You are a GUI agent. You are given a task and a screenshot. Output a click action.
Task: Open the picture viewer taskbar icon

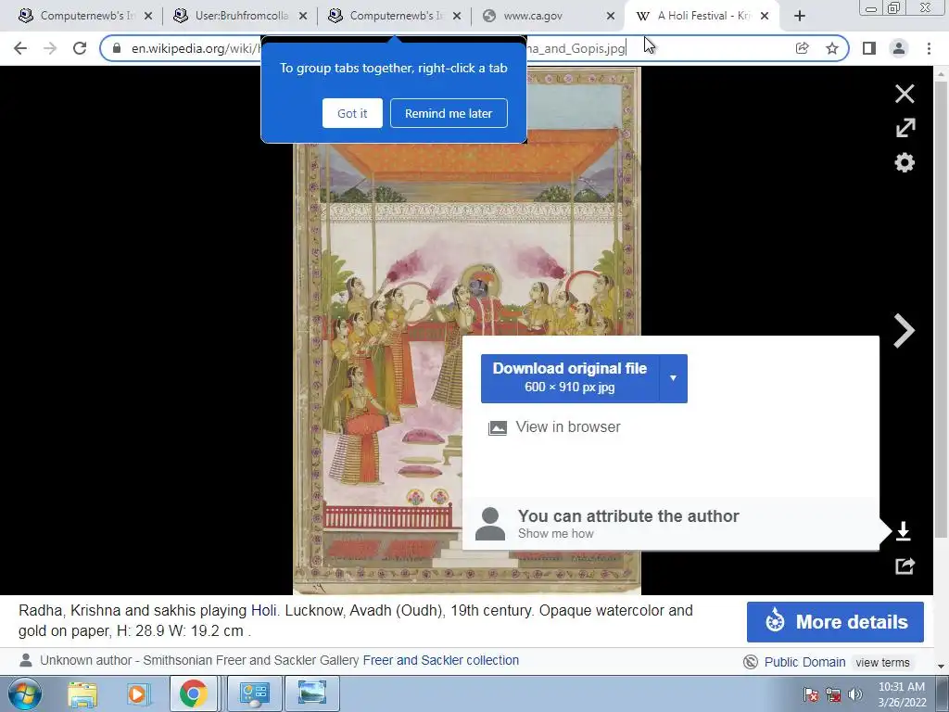coord(312,694)
